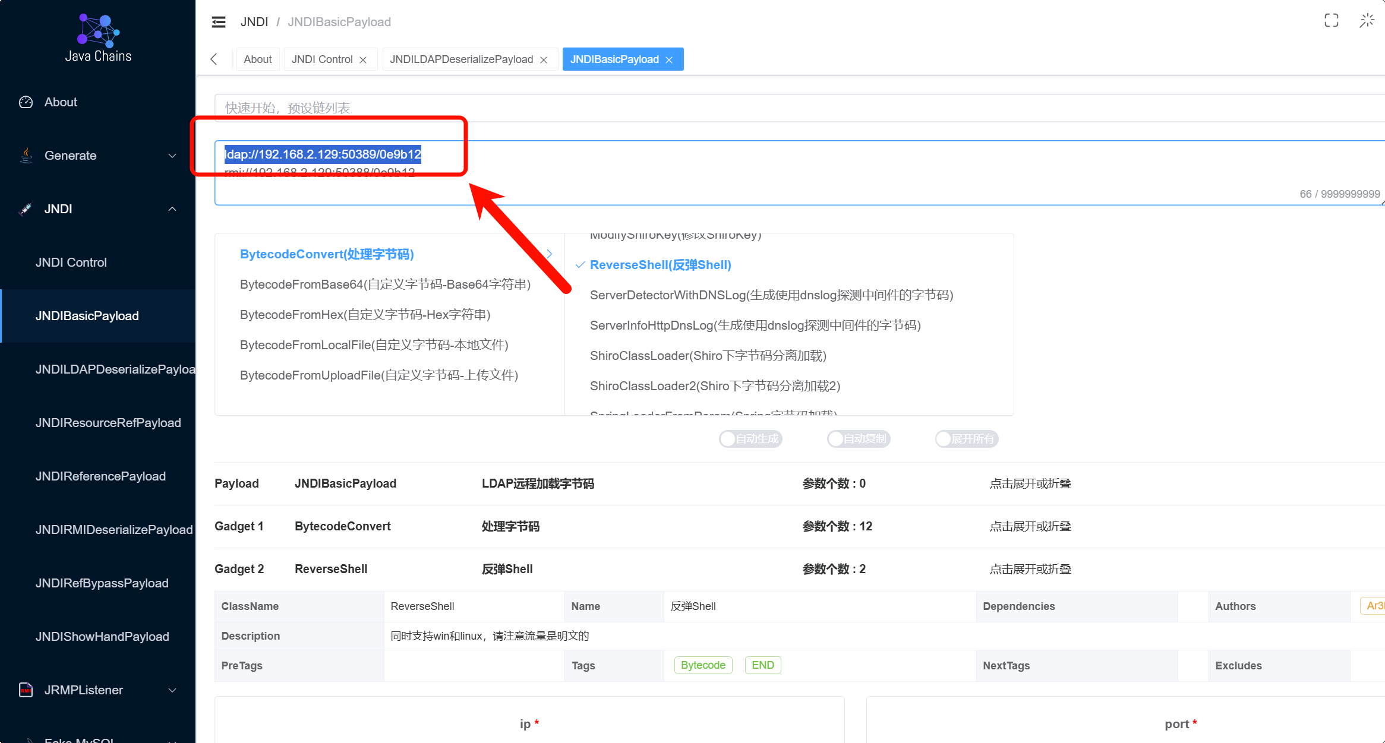Click the fullscreen toggle icon
Viewport: 1385px width, 743px height.
click(x=1332, y=21)
